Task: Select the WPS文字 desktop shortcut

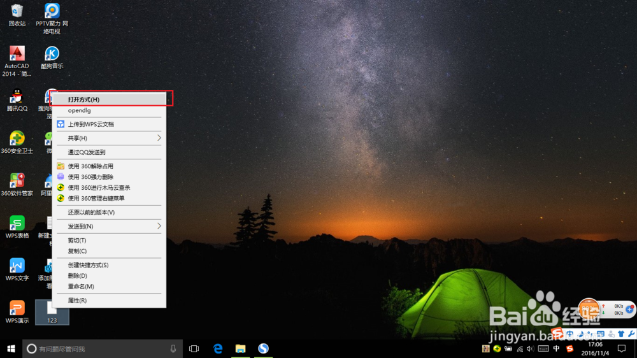Action: 17,269
